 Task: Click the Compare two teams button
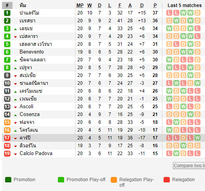click(x=189, y=166)
